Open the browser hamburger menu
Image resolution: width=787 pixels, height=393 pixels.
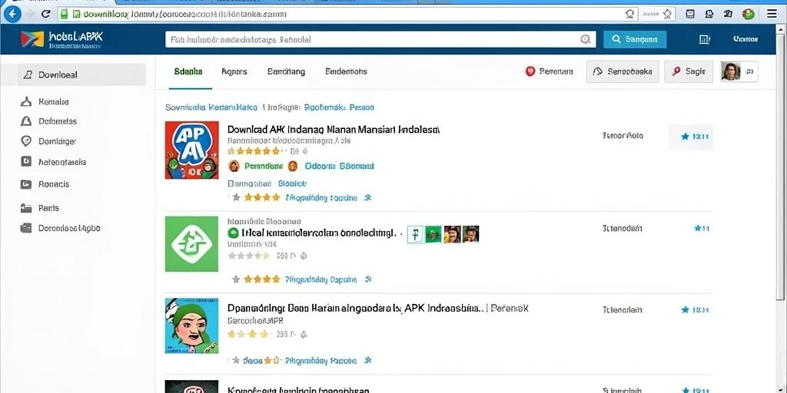(x=772, y=14)
